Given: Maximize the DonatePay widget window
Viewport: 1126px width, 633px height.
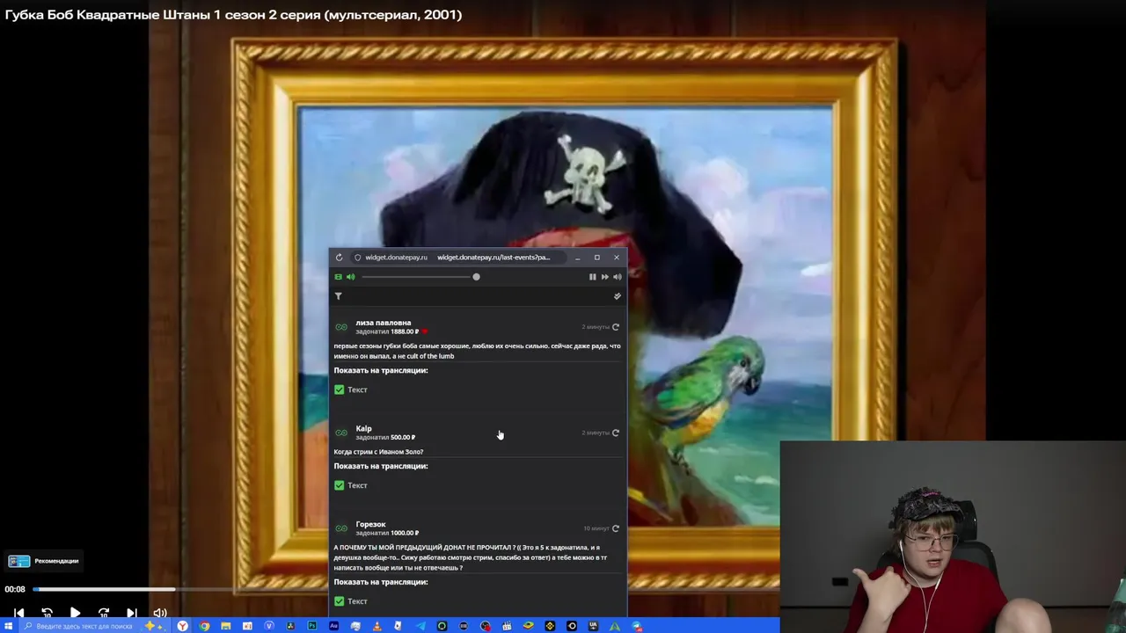Looking at the screenshot, I should coord(596,258).
